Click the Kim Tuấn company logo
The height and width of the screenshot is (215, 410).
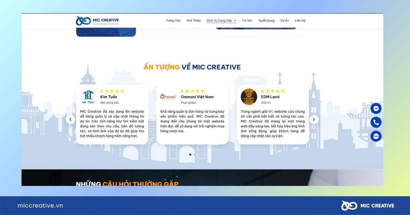(x=88, y=97)
